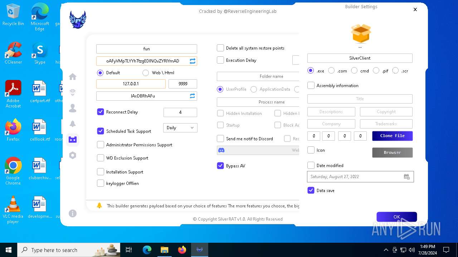458x257 pixels.
Task: Enable Installation Support checkbox
Action: click(x=101, y=172)
